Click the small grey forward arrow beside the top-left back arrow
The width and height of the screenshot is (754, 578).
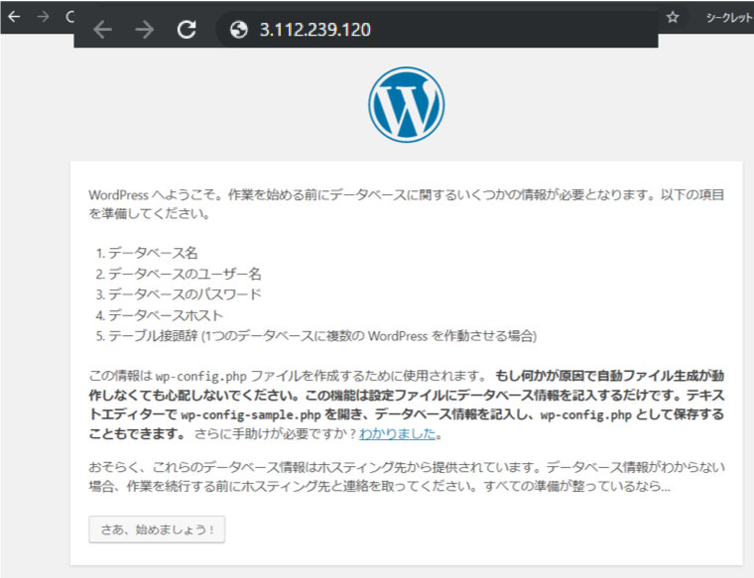[44, 17]
